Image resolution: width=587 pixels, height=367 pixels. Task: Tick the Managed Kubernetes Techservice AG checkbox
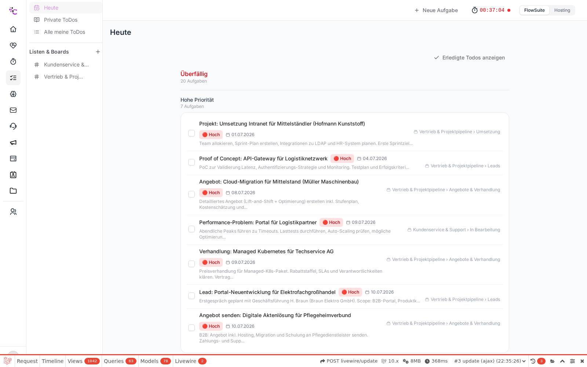pyautogui.click(x=192, y=264)
